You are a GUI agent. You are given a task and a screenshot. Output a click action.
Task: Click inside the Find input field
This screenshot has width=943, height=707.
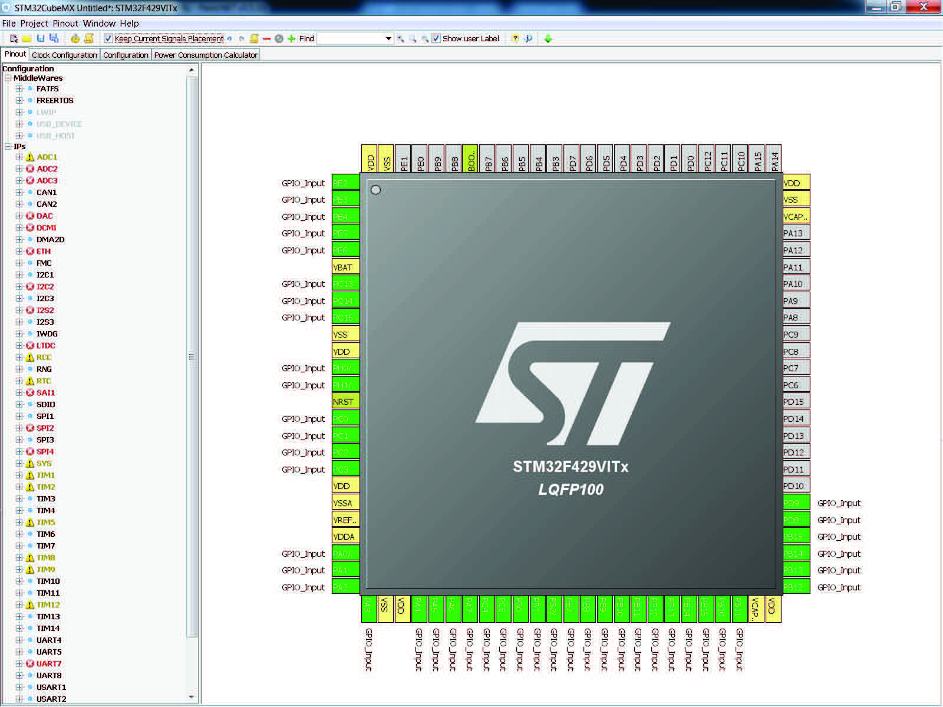[x=351, y=39]
